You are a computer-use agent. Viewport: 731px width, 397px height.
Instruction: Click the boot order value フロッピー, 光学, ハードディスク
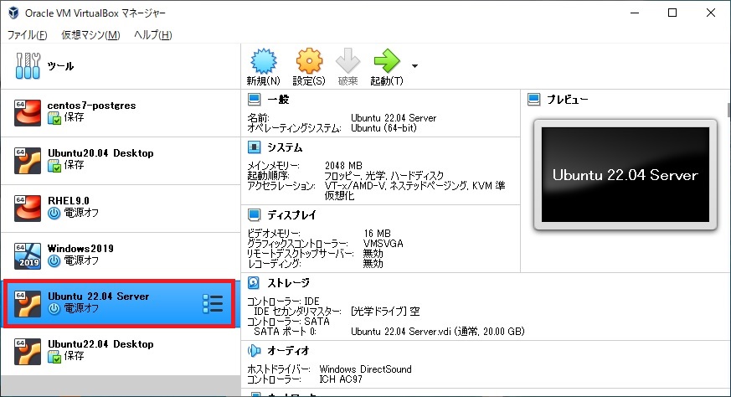[x=384, y=176]
